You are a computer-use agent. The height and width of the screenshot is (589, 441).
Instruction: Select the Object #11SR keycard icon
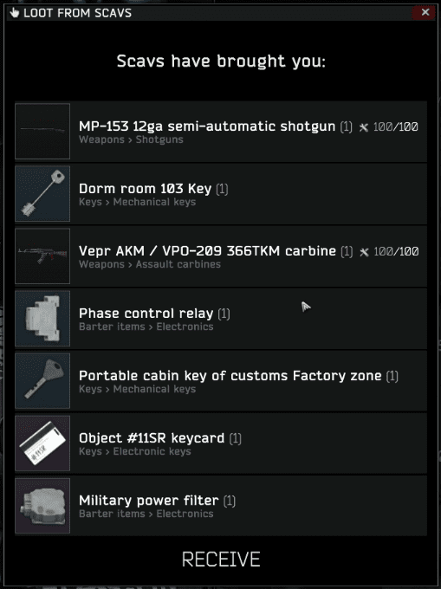coord(42,443)
